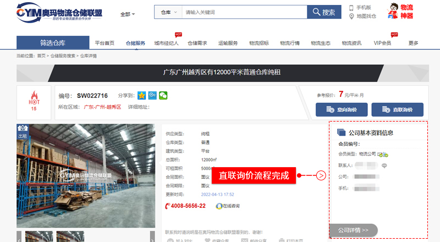Share listing via Tencent Weibo icon
The height and width of the screenshot is (242, 440).
coord(152,95)
